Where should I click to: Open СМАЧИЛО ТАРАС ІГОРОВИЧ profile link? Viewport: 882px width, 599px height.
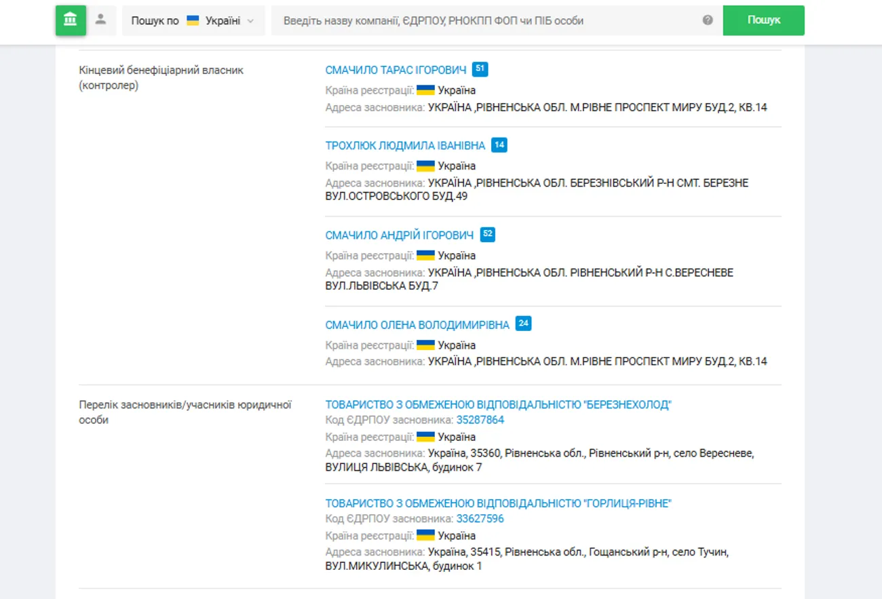(396, 70)
